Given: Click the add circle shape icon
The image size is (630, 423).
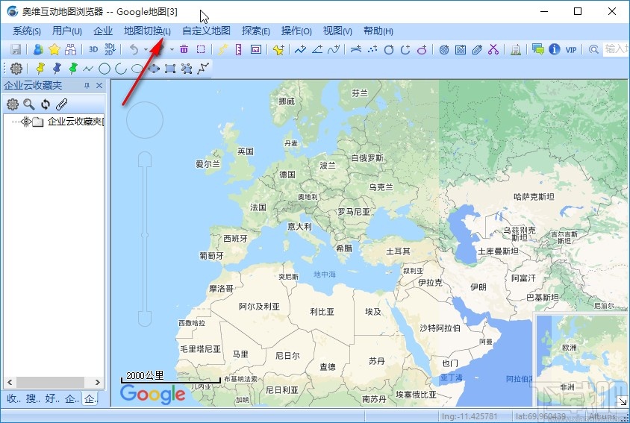Looking at the screenshot, I should pos(389,49).
